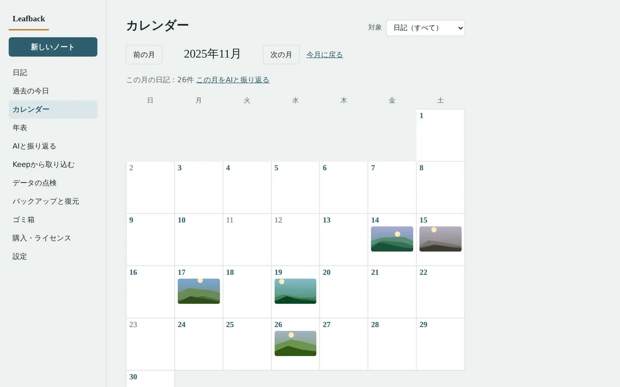
Task: Select day 1 in the calendar
Action: [440, 135]
